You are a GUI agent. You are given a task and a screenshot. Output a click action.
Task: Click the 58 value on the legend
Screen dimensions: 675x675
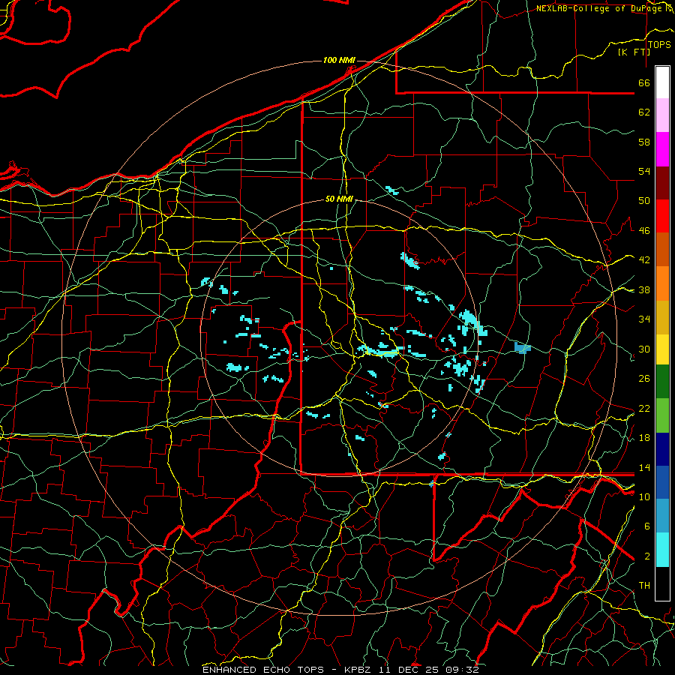click(x=644, y=142)
